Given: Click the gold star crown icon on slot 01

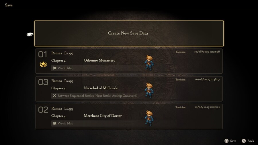Looking at the screenshot, I should click(43, 65).
